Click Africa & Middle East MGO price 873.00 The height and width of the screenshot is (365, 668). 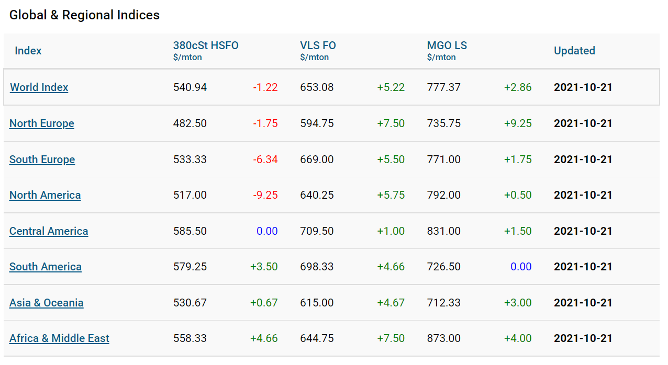coord(443,338)
